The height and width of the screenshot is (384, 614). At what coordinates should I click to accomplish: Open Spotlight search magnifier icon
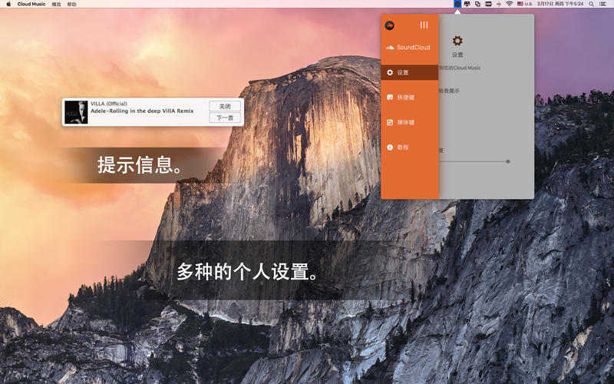[591, 4]
